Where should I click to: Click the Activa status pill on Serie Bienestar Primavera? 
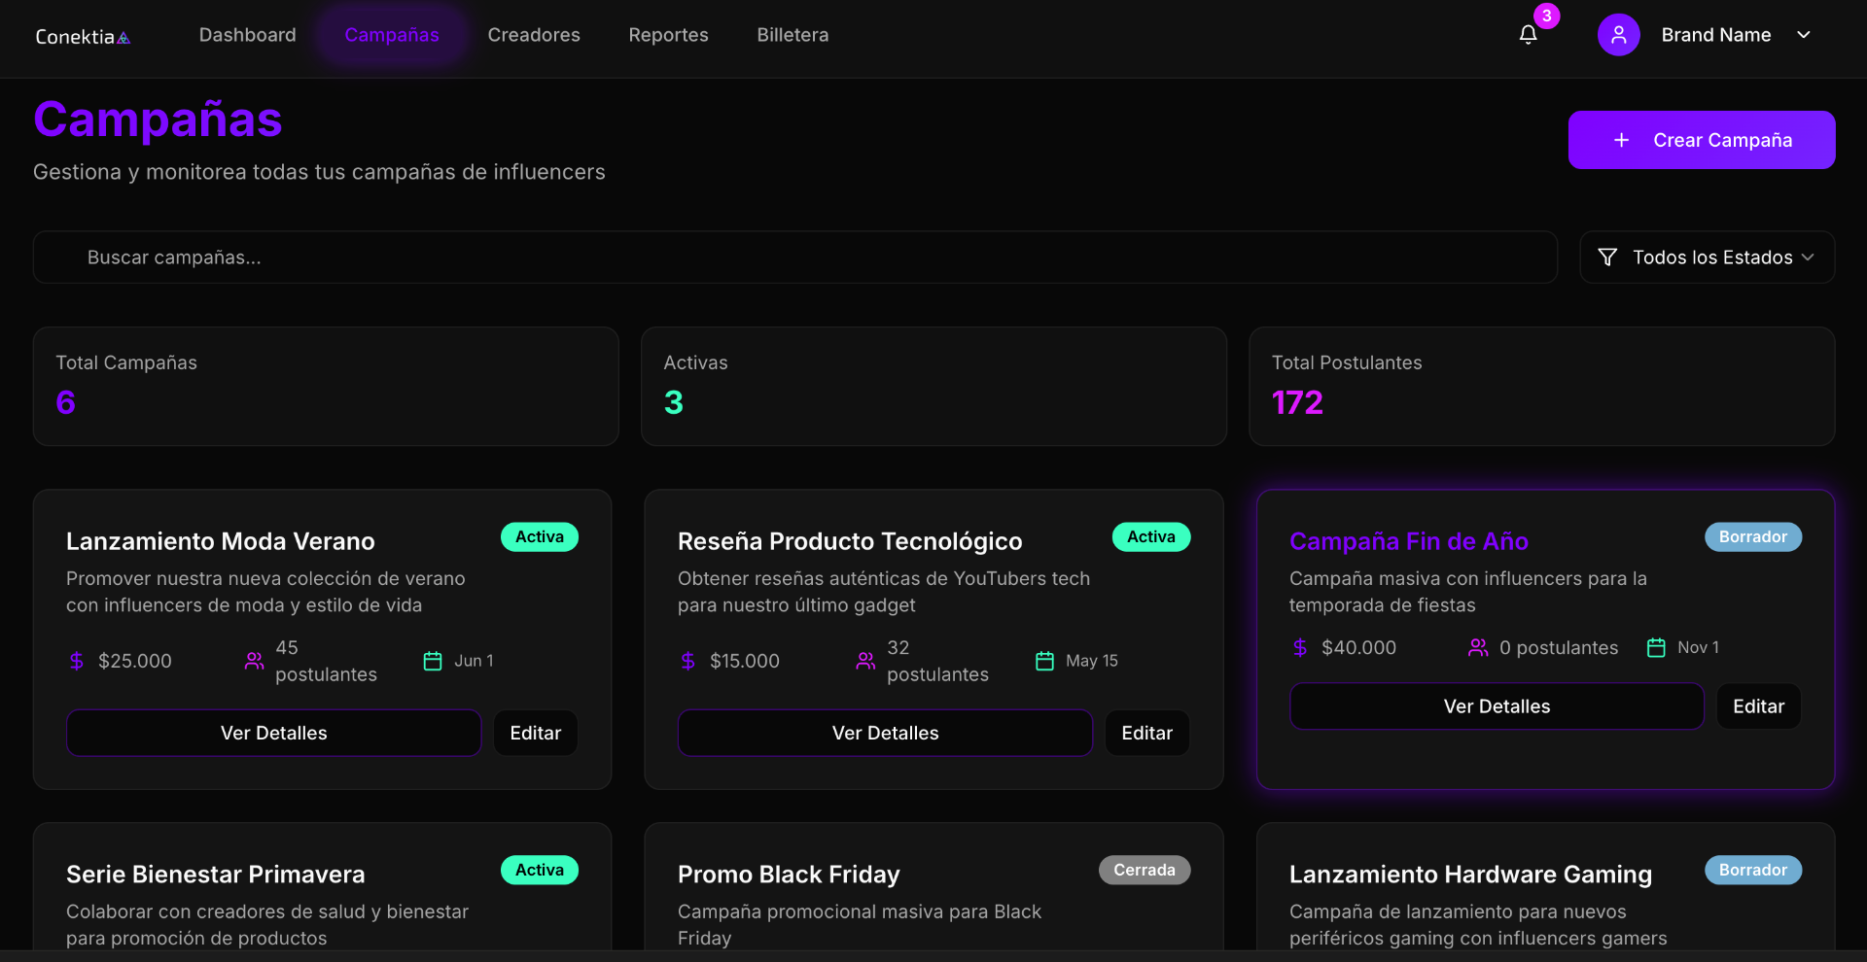tap(539, 870)
